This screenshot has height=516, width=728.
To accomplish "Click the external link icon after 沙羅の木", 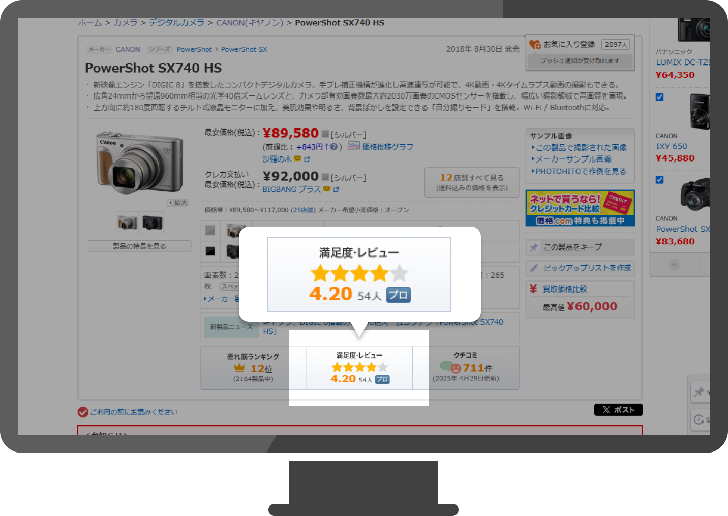I will pos(307,159).
